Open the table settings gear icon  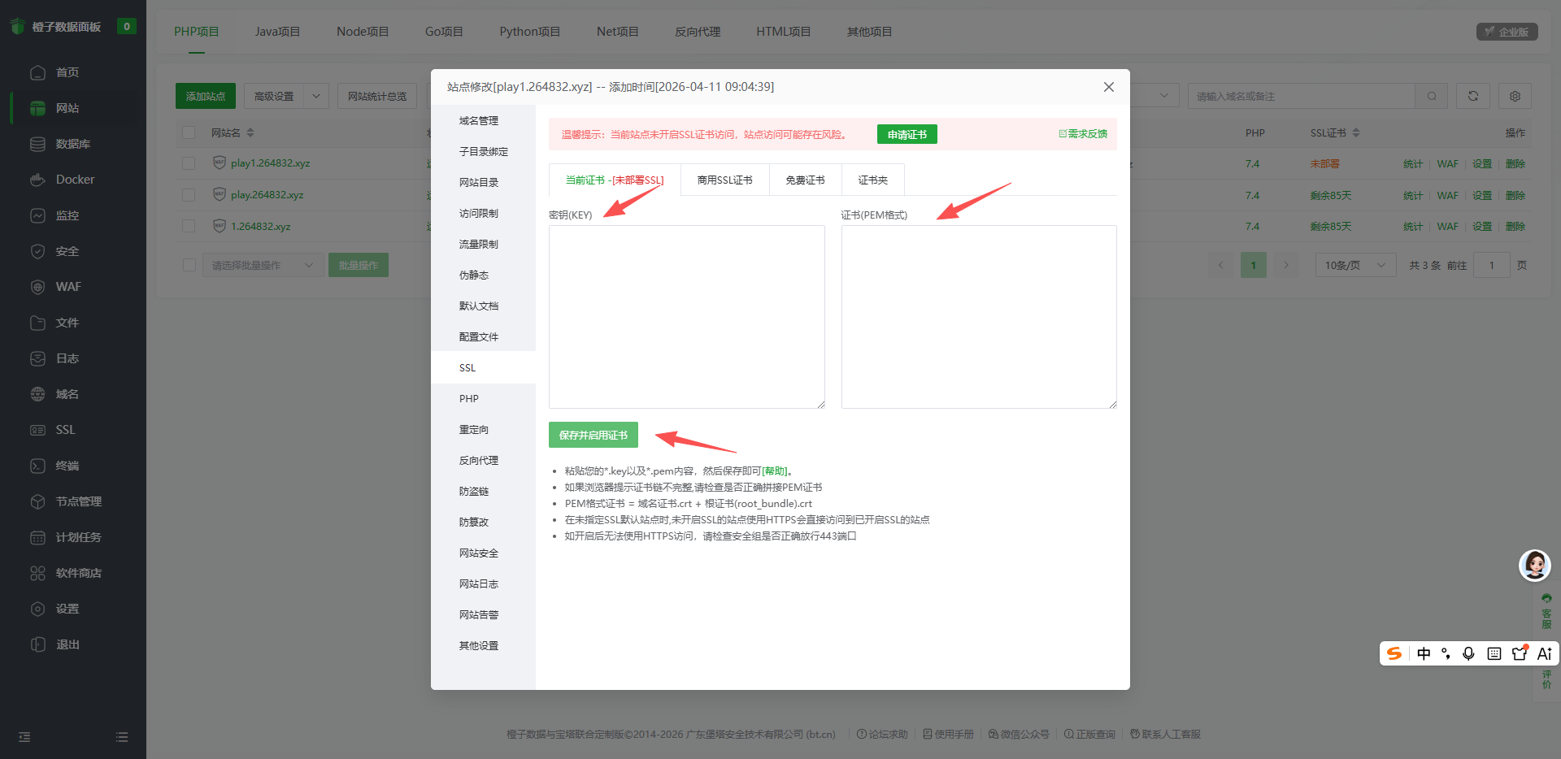[1515, 96]
